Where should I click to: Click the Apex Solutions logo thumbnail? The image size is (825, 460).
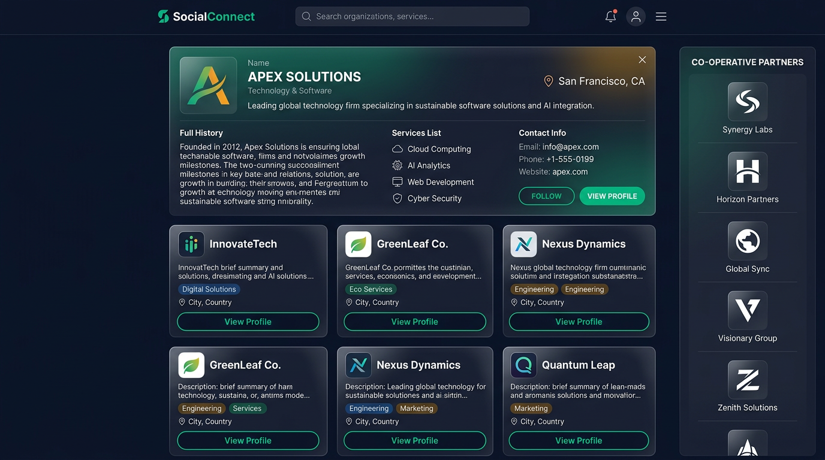coord(208,86)
